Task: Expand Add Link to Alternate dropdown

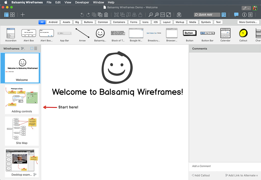Action: pyautogui.click(x=241, y=175)
